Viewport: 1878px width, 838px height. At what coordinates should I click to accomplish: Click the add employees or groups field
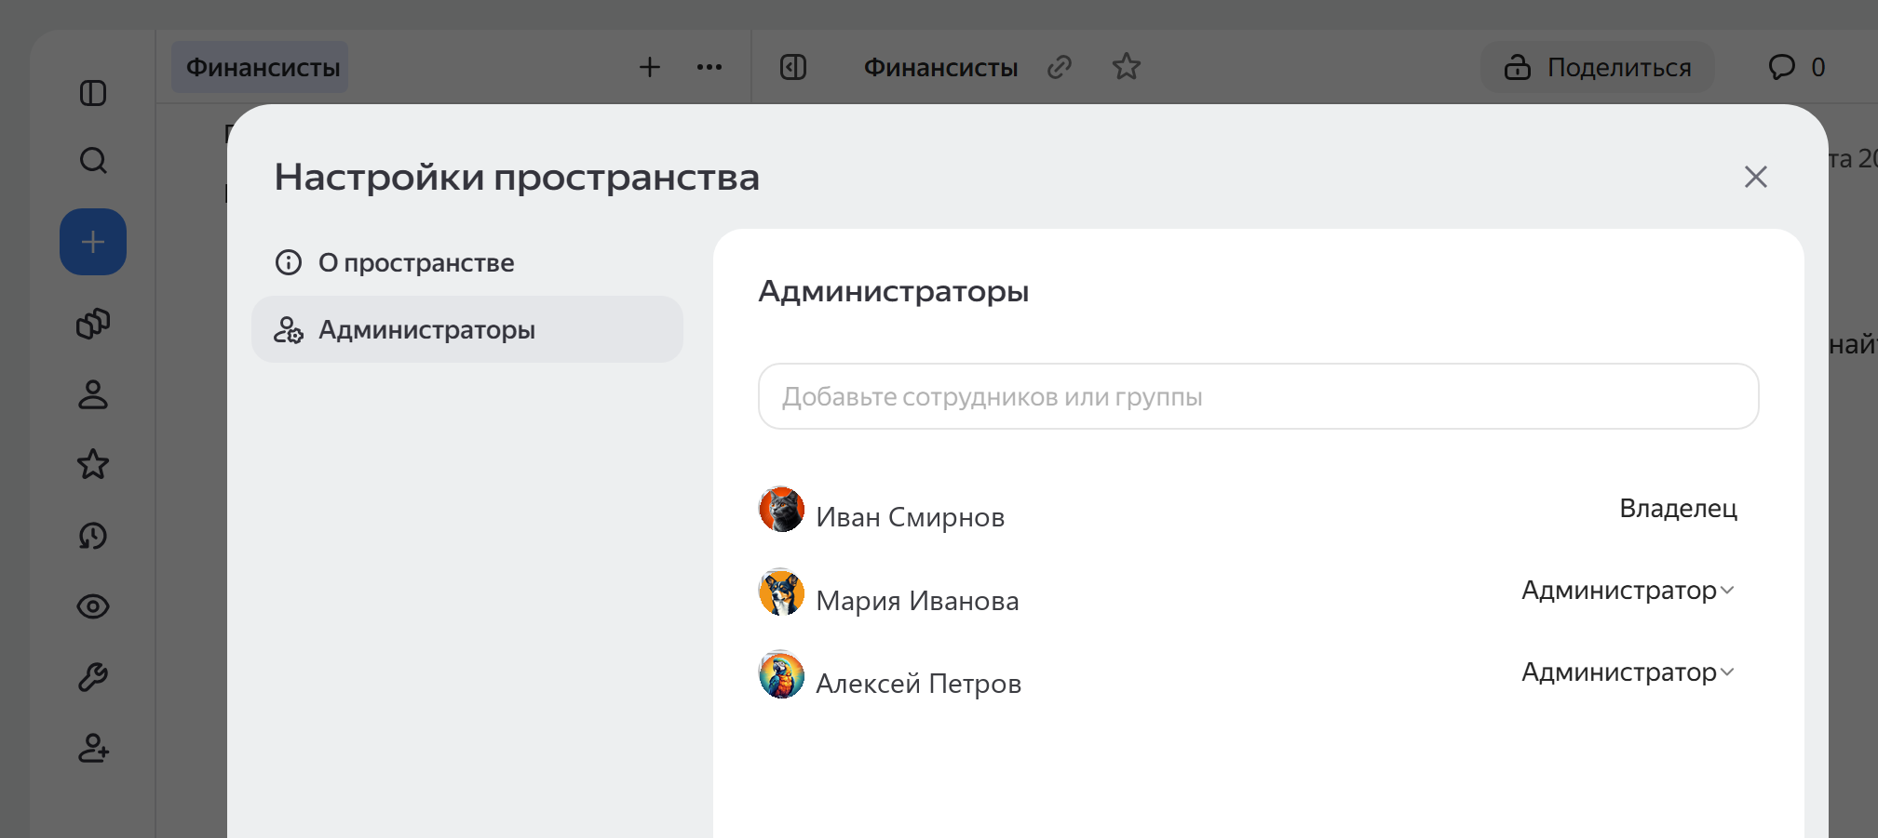[1258, 396]
